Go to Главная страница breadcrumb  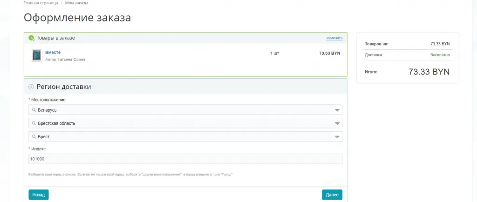click(41, 3)
